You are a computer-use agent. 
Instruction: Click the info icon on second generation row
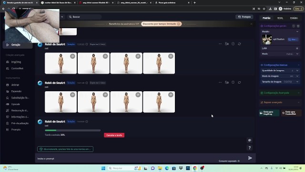pos(233,83)
